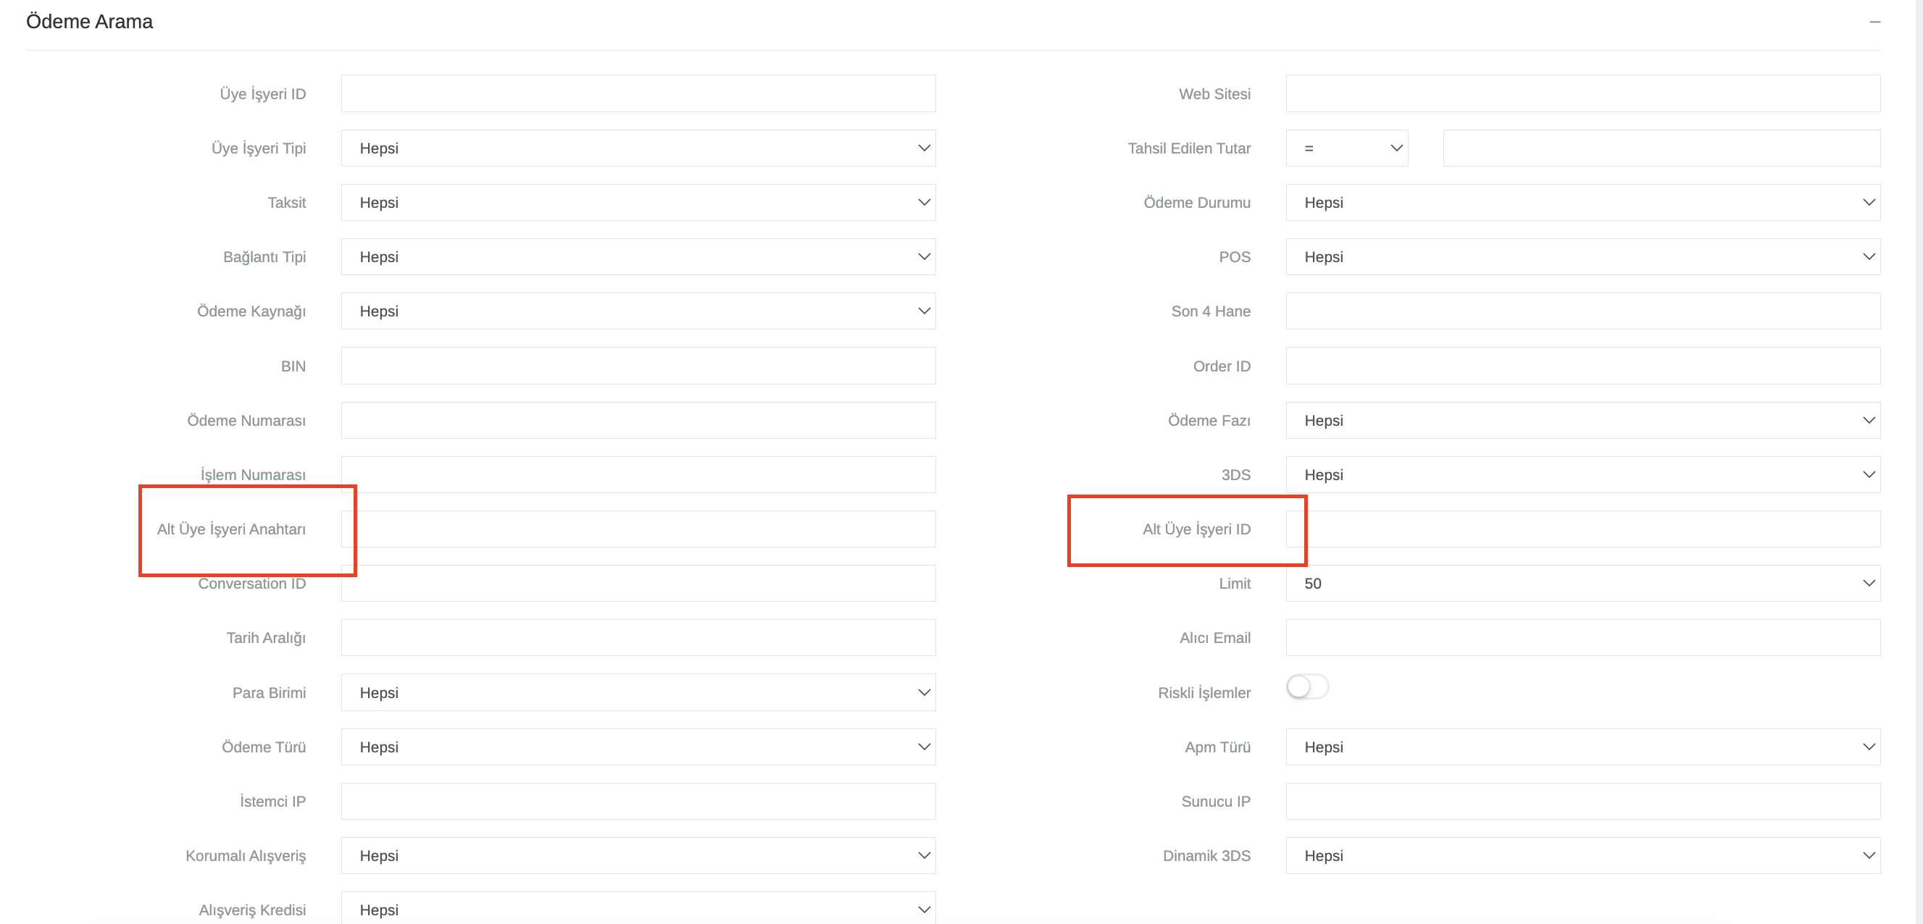This screenshot has width=1923, height=924.
Task: Collapse the Ödeme Arama panel
Action: coord(1874,22)
